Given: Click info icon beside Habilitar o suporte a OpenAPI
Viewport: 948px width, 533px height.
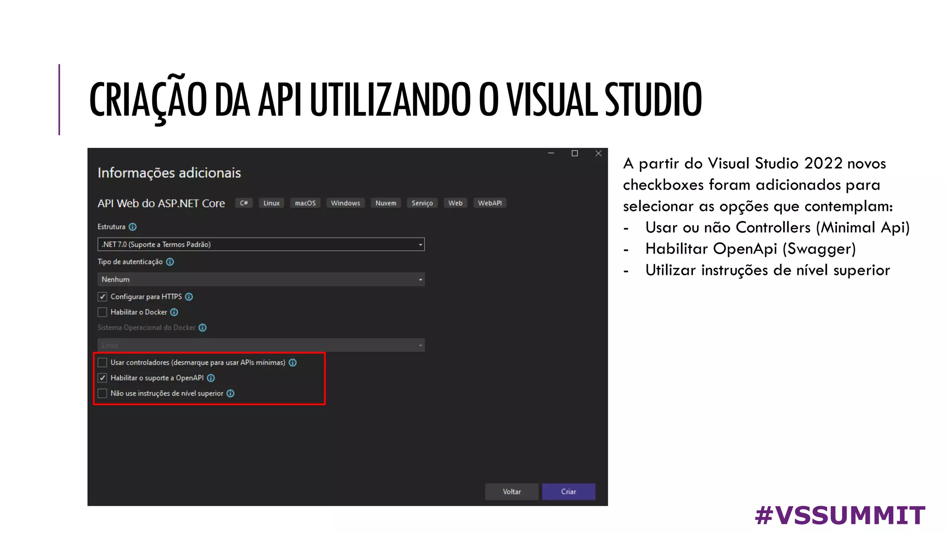Looking at the screenshot, I should point(211,378).
